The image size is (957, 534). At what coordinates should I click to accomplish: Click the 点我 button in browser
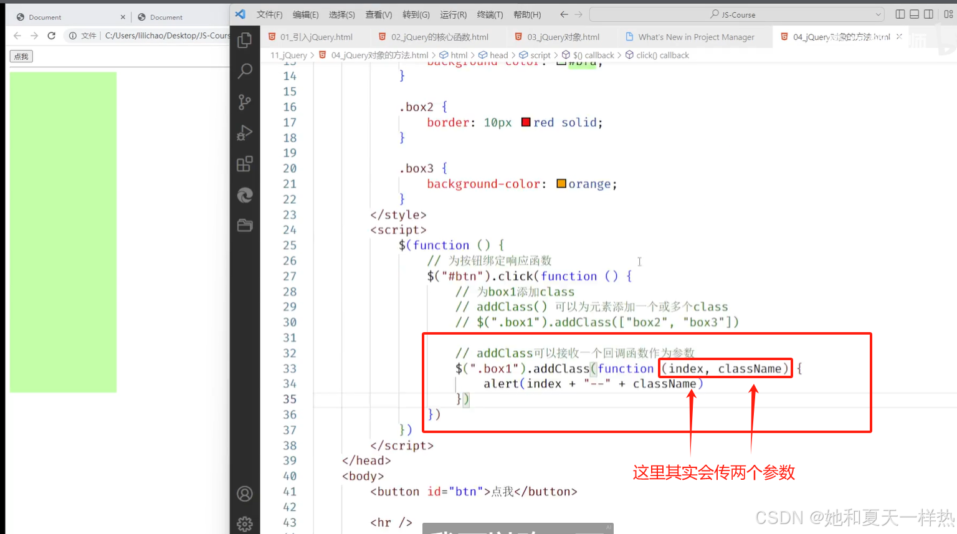point(21,56)
